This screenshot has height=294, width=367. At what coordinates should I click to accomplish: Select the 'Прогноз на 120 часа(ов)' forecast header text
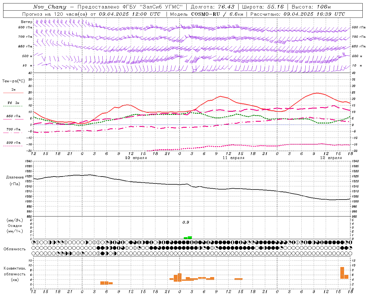click(55, 14)
